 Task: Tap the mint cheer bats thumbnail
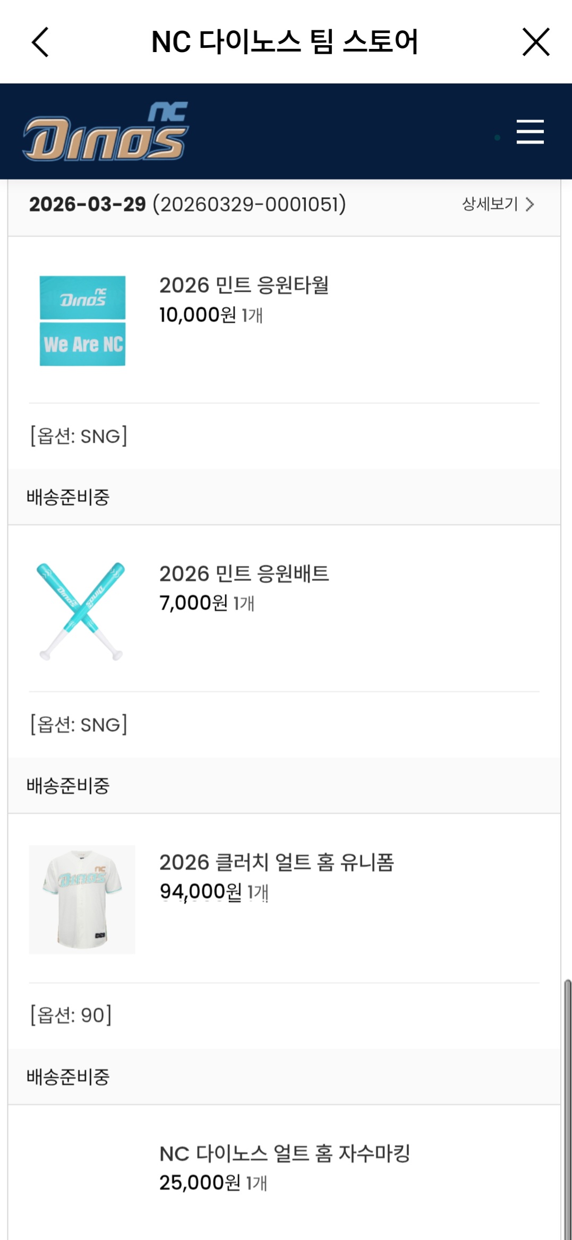(x=81, y=611)
